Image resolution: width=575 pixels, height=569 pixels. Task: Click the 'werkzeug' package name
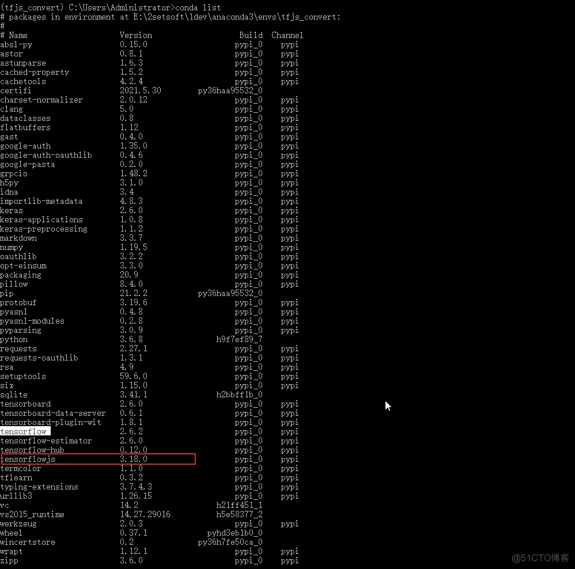coord(18,524)
